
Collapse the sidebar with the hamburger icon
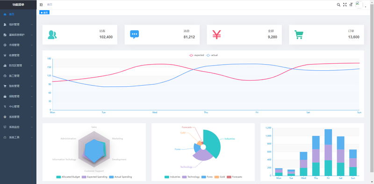pos(41,5)
